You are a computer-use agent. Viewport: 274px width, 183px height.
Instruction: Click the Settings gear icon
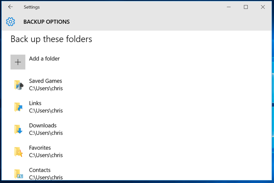pos(11,22)
